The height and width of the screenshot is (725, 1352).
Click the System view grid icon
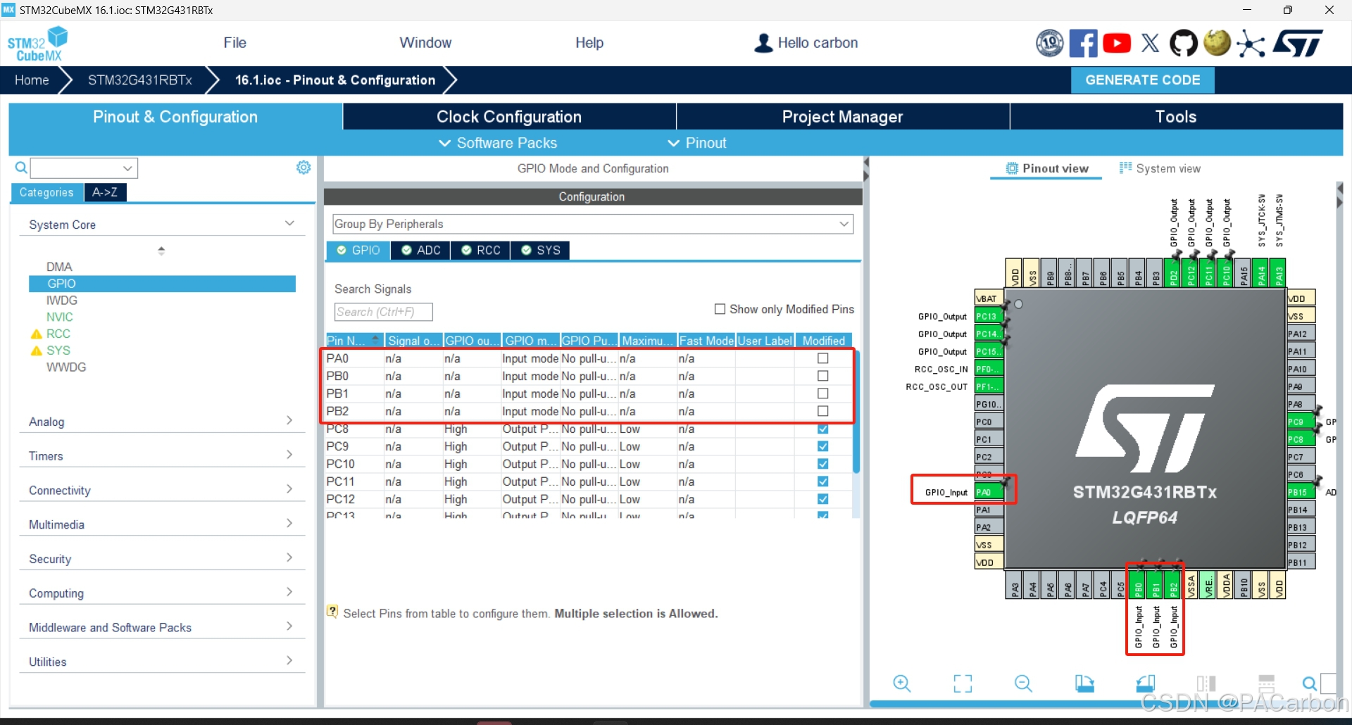(1126, 168)
